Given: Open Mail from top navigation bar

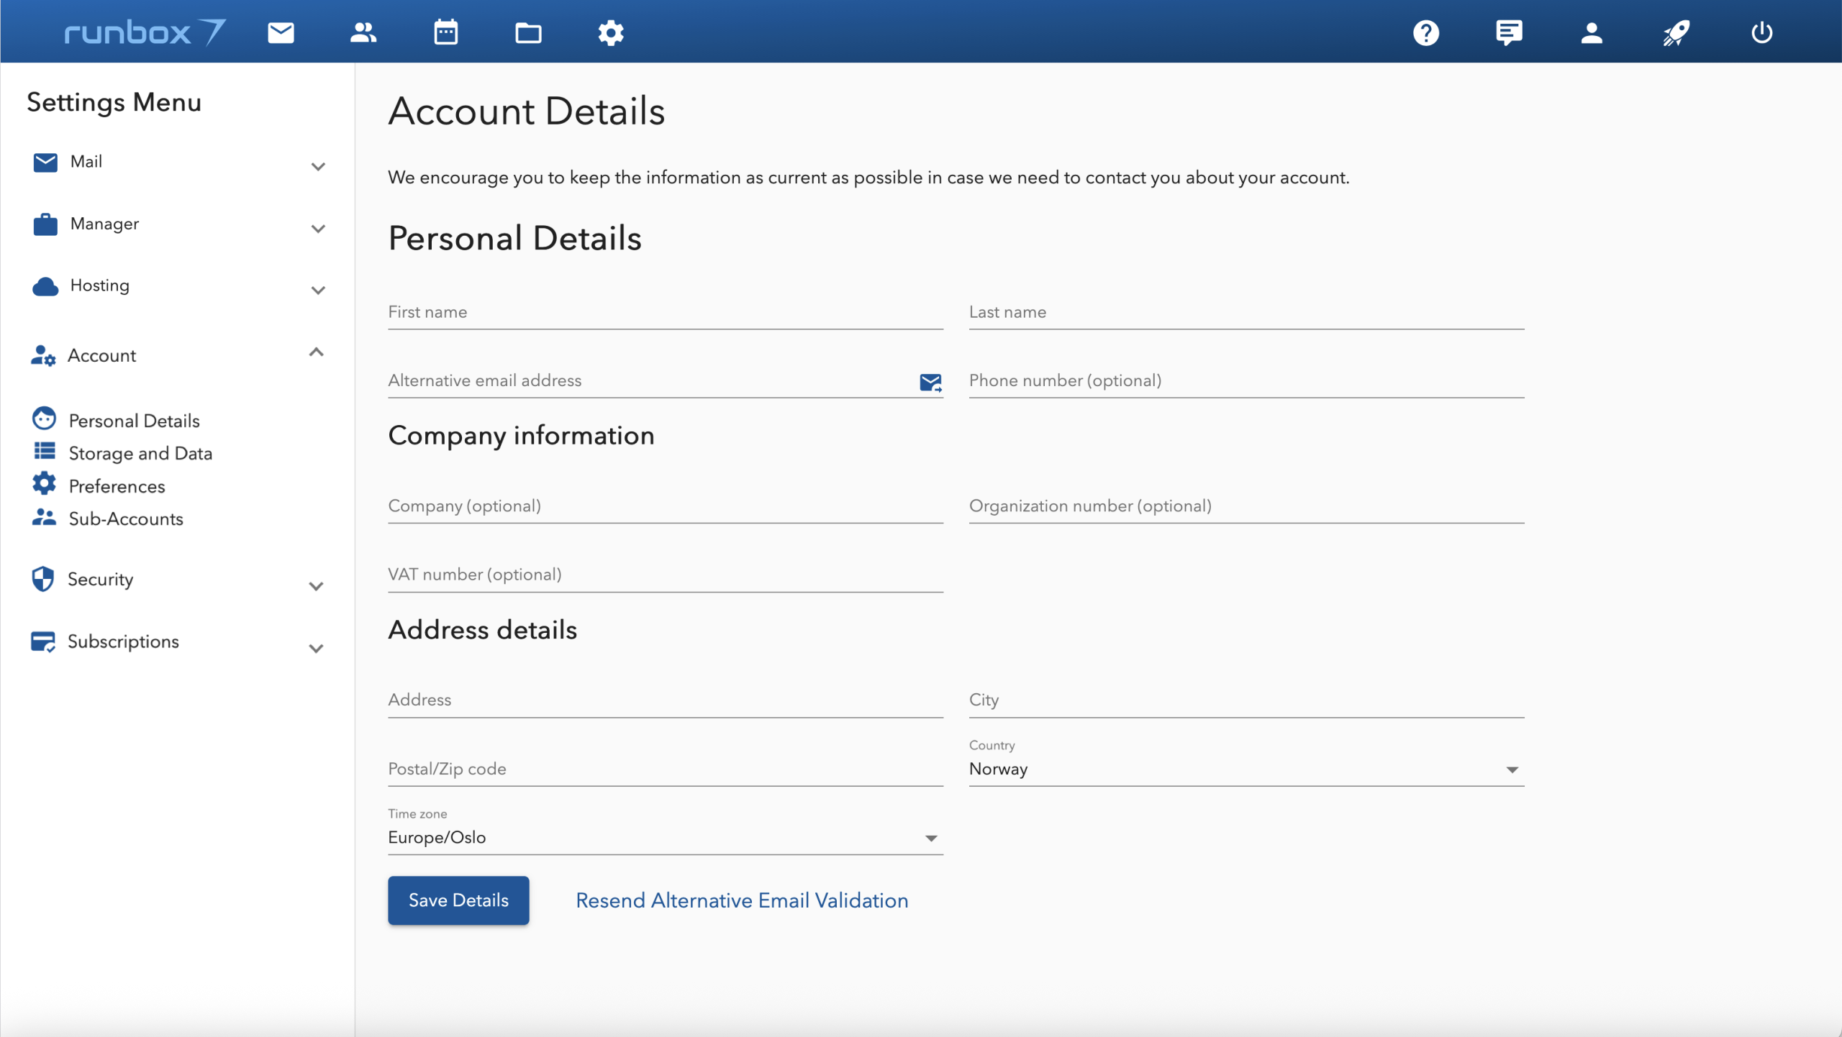Looking at the screenshot, I should tap(281, 32).
